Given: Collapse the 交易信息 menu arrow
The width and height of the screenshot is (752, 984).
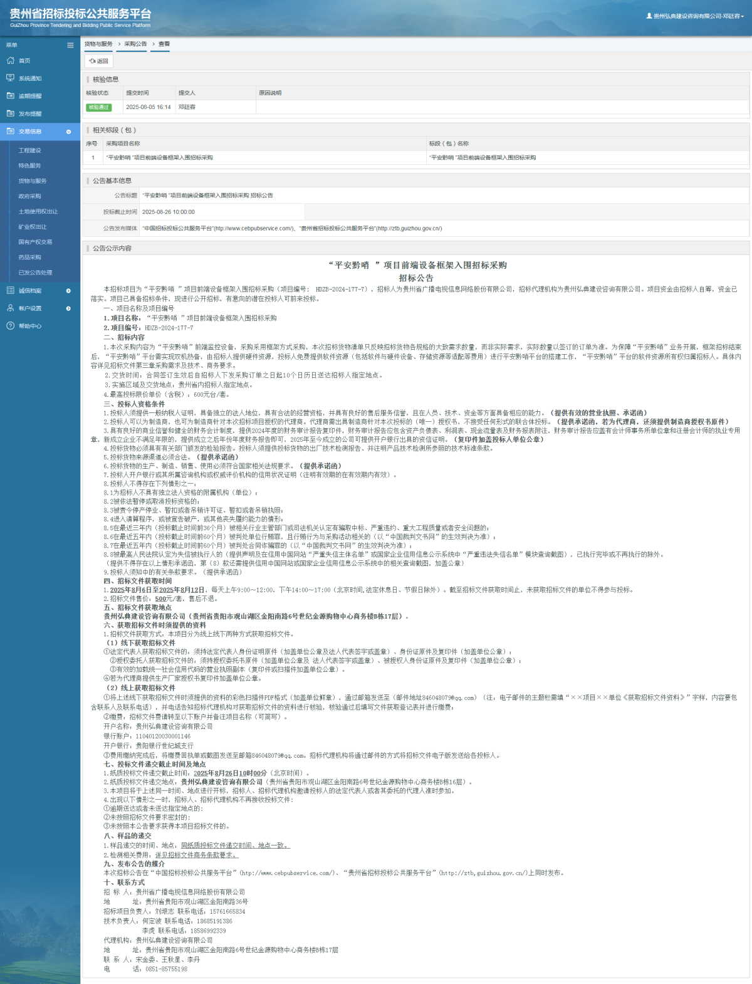Looking at the screenshot, I should (x=68, y=132).
